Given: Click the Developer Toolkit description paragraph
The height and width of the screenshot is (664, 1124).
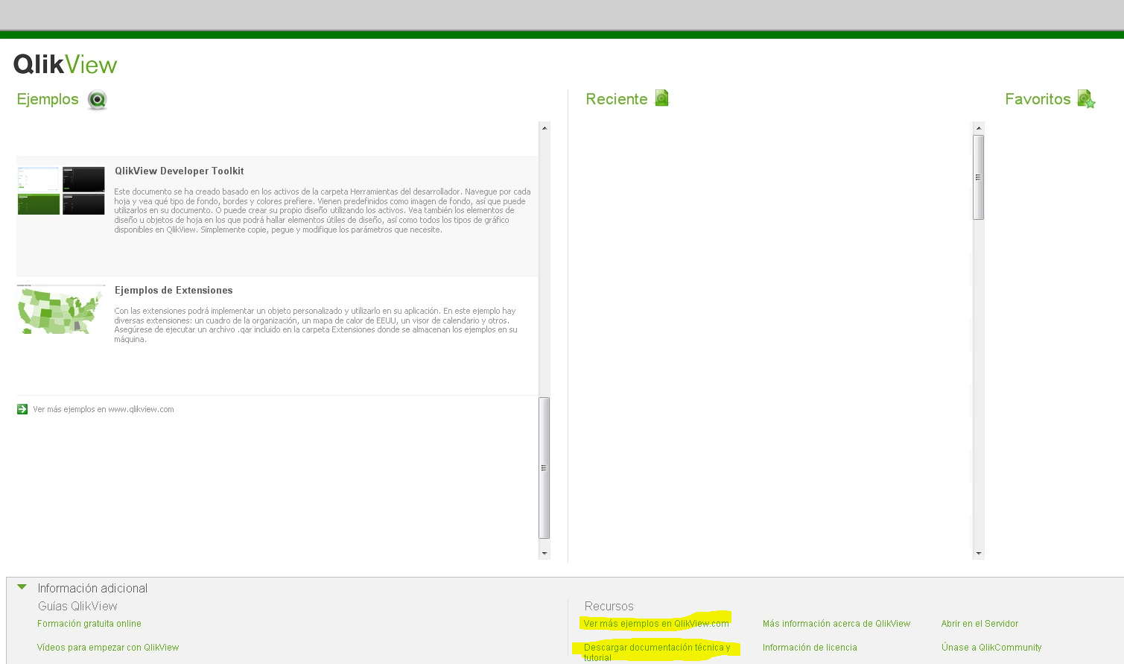Looking at the screenshot, I should click(x=323, y=211).
